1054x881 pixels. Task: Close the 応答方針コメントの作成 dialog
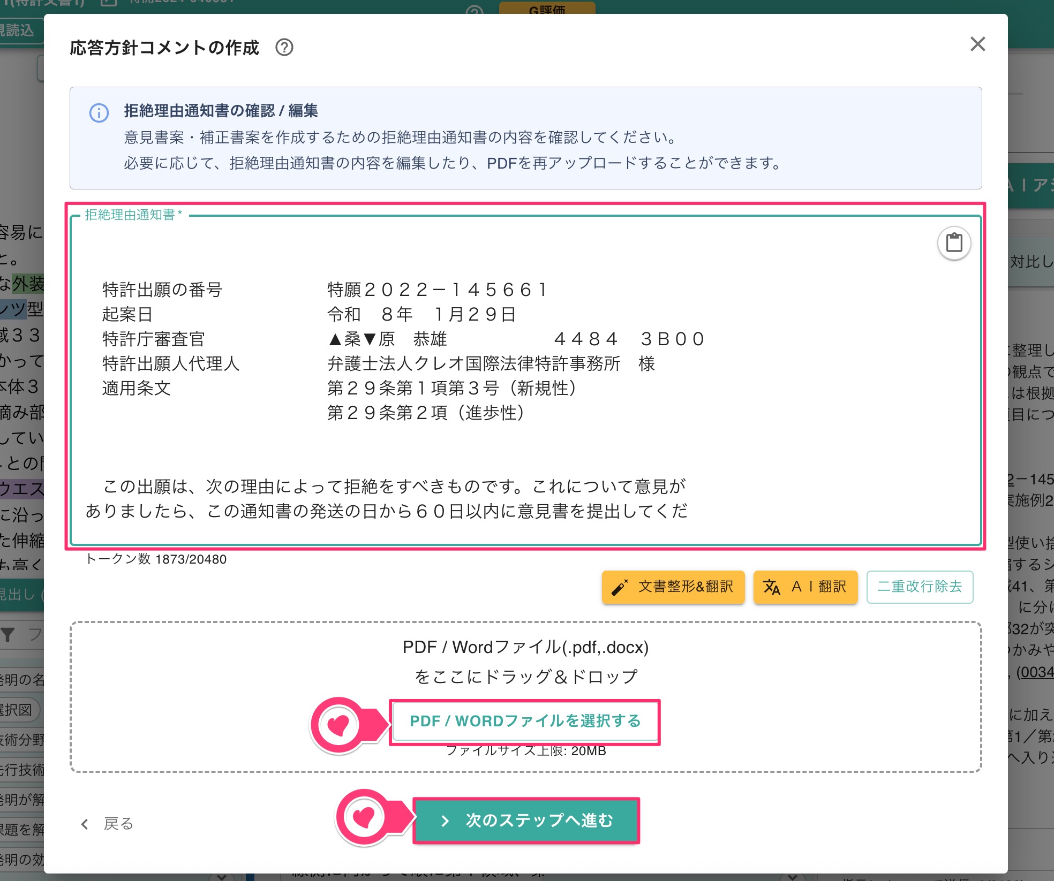[978, 44]
